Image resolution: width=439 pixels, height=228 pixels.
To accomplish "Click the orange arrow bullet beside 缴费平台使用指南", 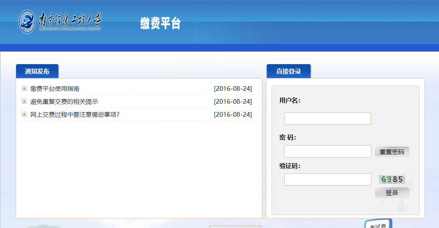I will (24, 88).
